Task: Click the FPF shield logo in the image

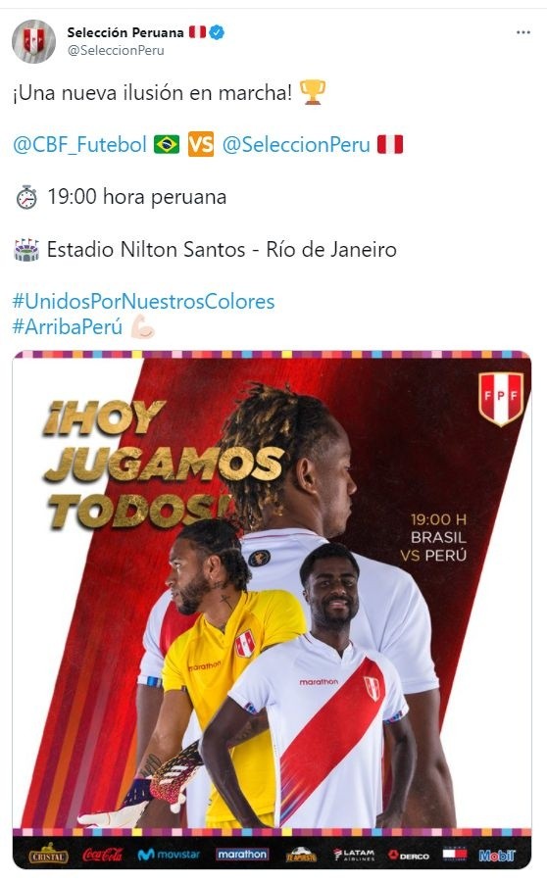Action: pos(501,398)
